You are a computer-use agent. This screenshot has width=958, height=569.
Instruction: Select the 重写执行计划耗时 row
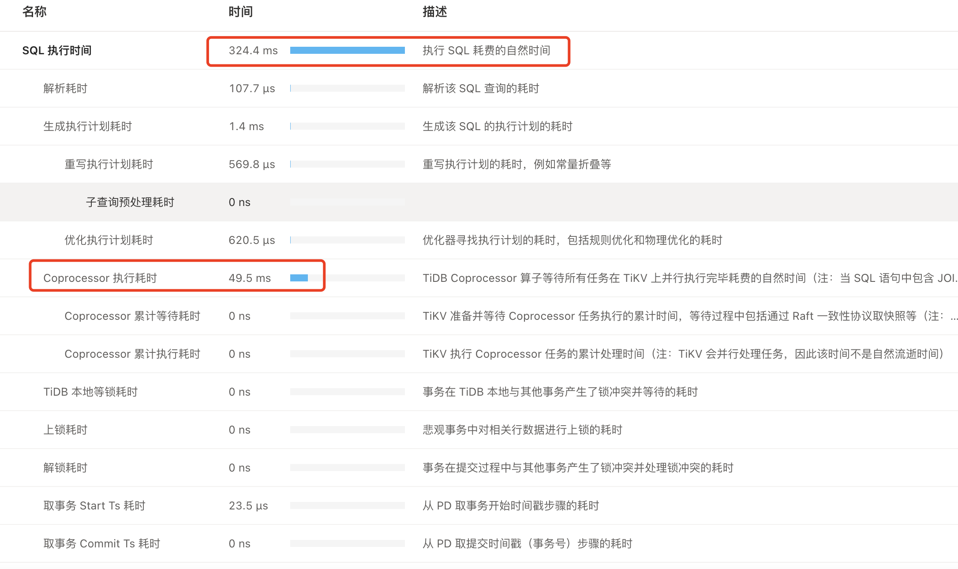click(x=109, y=165)
